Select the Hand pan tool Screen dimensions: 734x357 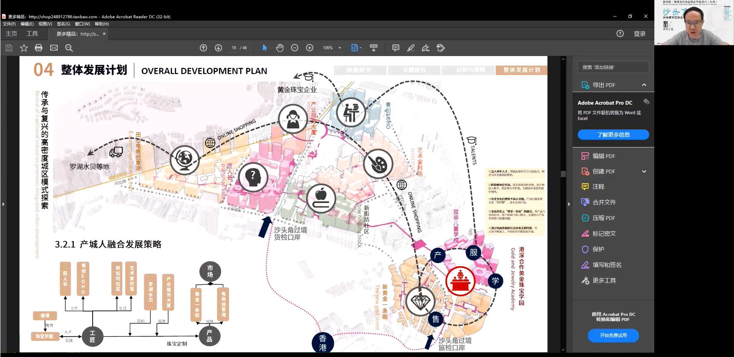pos(280,48)
